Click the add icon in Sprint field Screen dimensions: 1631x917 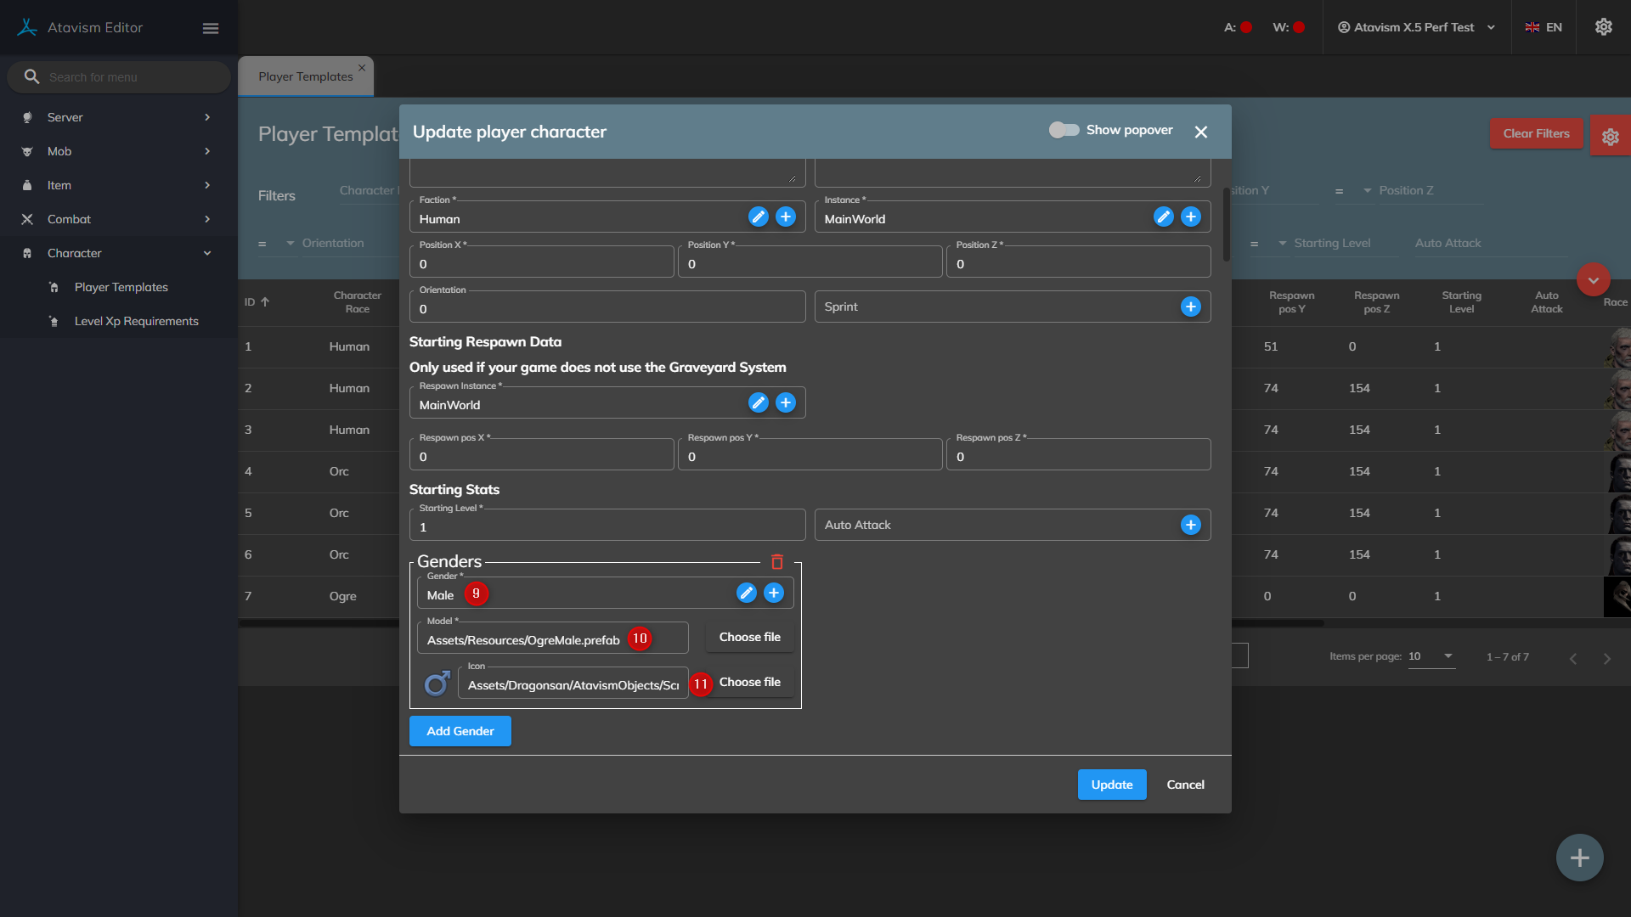[x=1191, y=307]
